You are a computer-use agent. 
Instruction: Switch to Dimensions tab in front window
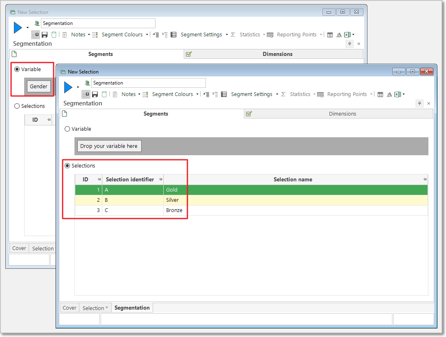click(338, 114)
